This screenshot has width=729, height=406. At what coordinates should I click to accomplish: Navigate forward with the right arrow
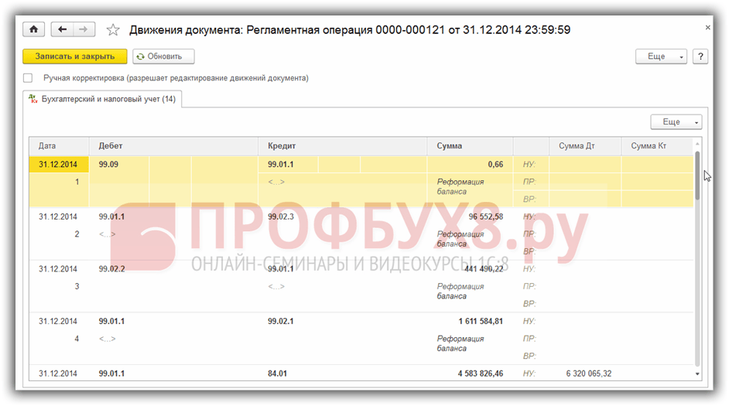tap(84, 29)
